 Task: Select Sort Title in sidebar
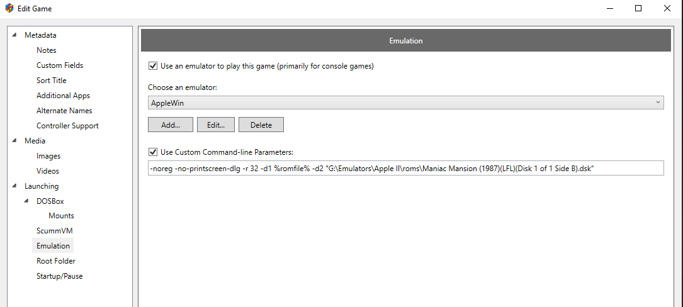[52, 81]
